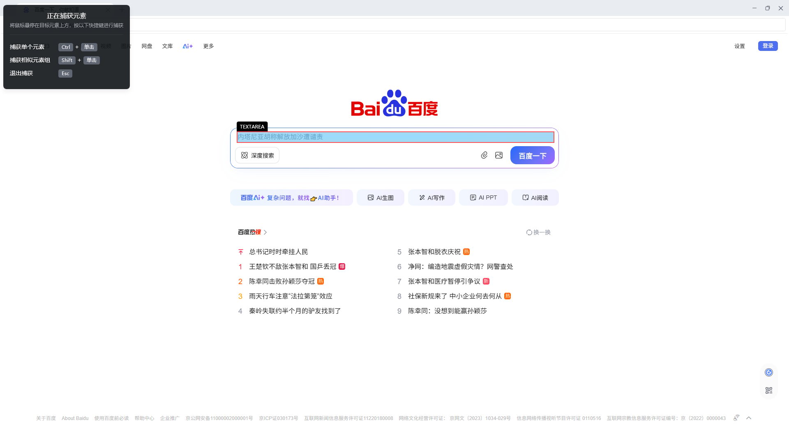
Task: Click the 百度AI+ 复杂问题 assistant banner
Action: click(x=291, y=197)
